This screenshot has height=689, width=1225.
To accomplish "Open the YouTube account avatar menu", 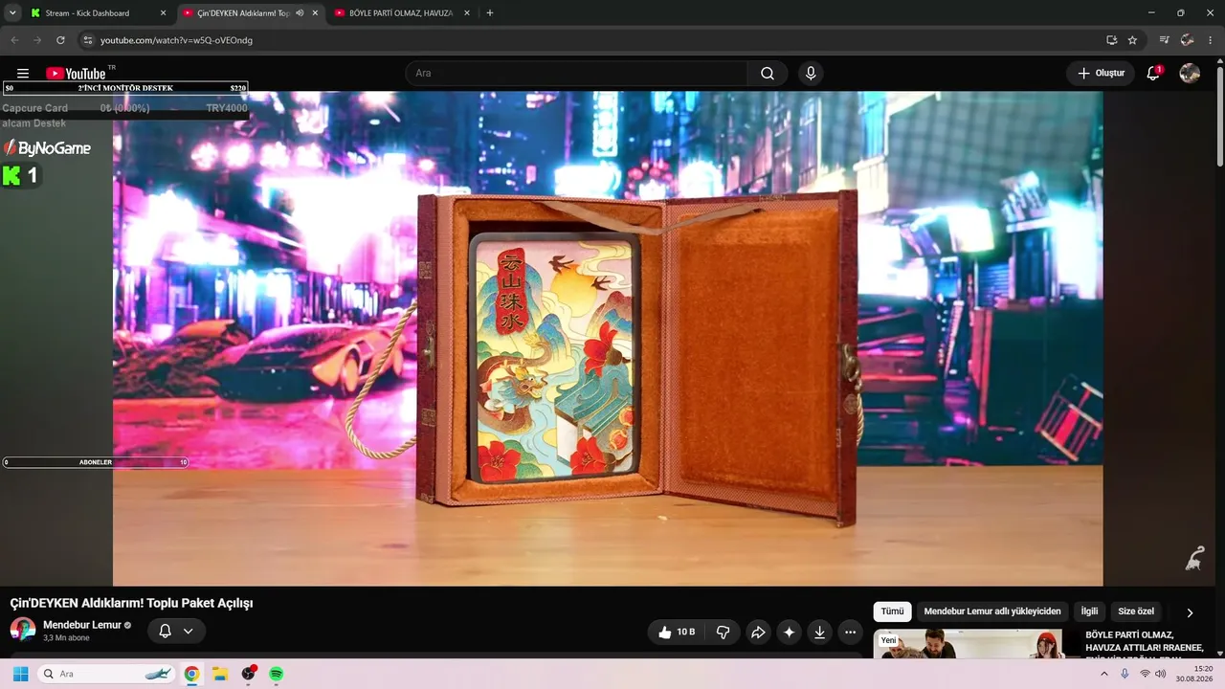I will (x=1190, y=74).
